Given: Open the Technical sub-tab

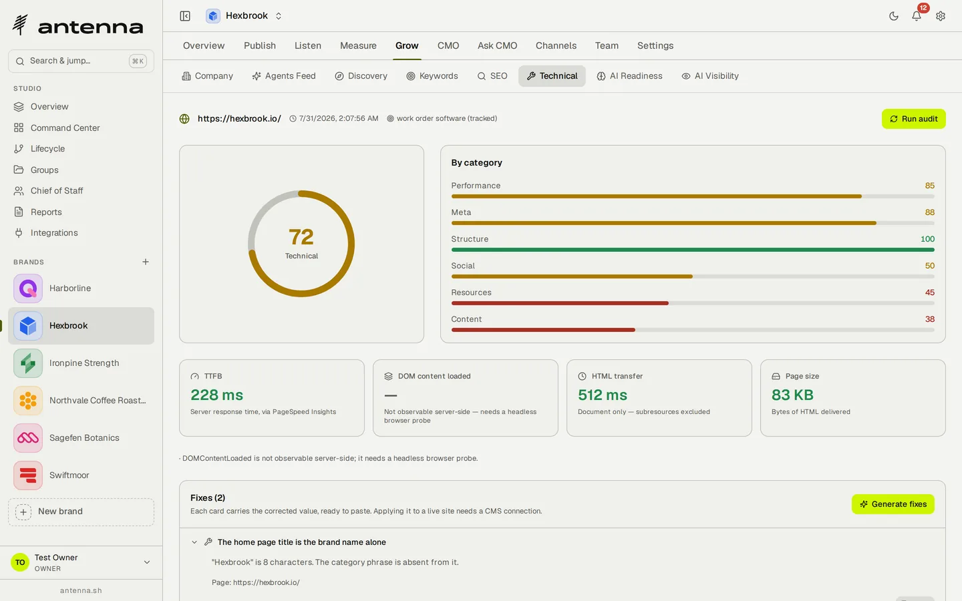Looking at the screenshot, I should point(552,76).
